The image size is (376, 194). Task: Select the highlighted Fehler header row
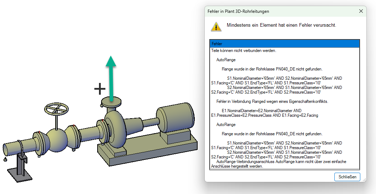coord(284,43)
